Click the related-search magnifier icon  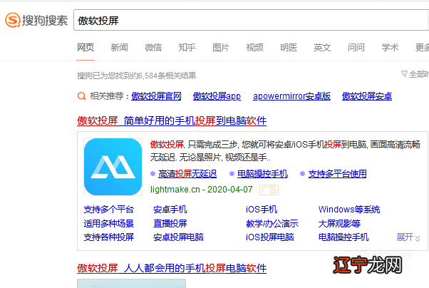pyautogui.click(x=81, y=96)
